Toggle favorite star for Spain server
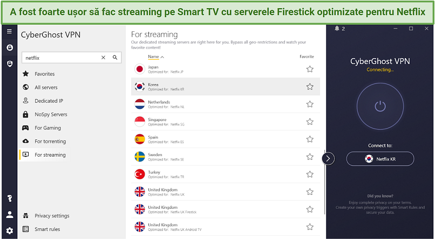435x239 pixels. coord(310,139)
